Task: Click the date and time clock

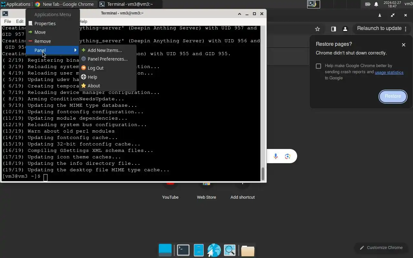Action: tap(392, 4)
